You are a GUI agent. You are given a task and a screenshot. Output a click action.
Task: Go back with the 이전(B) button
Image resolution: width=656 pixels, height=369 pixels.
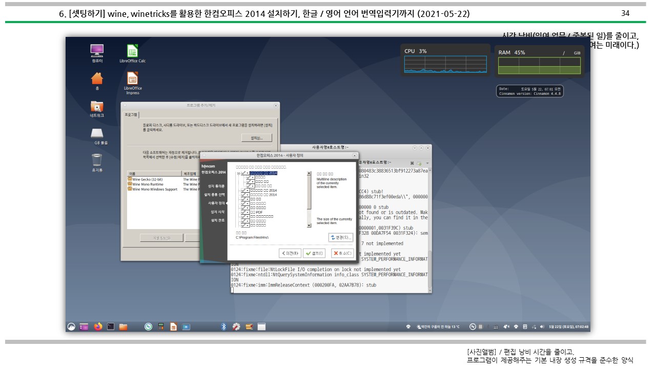(x=290, y=253)
